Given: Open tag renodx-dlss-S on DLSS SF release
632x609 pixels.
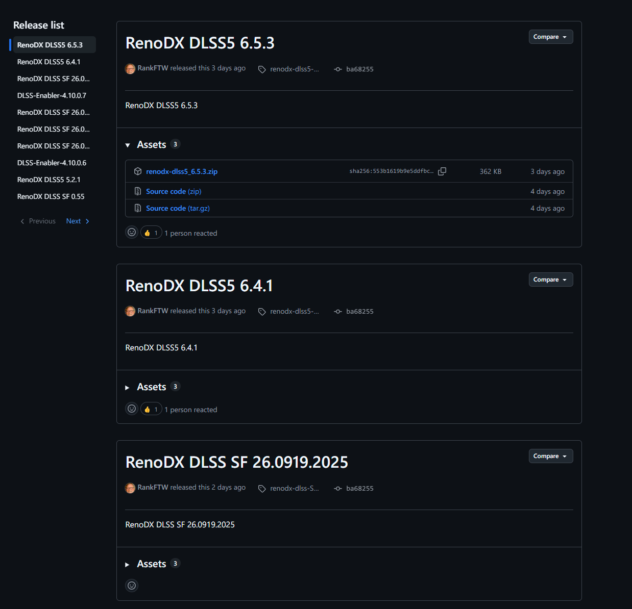Looking at the screenshot, I should (x=288, y=488).
